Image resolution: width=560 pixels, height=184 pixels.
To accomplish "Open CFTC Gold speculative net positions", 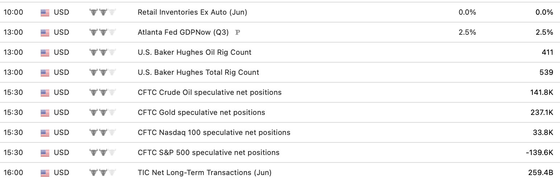I will 201,112.
